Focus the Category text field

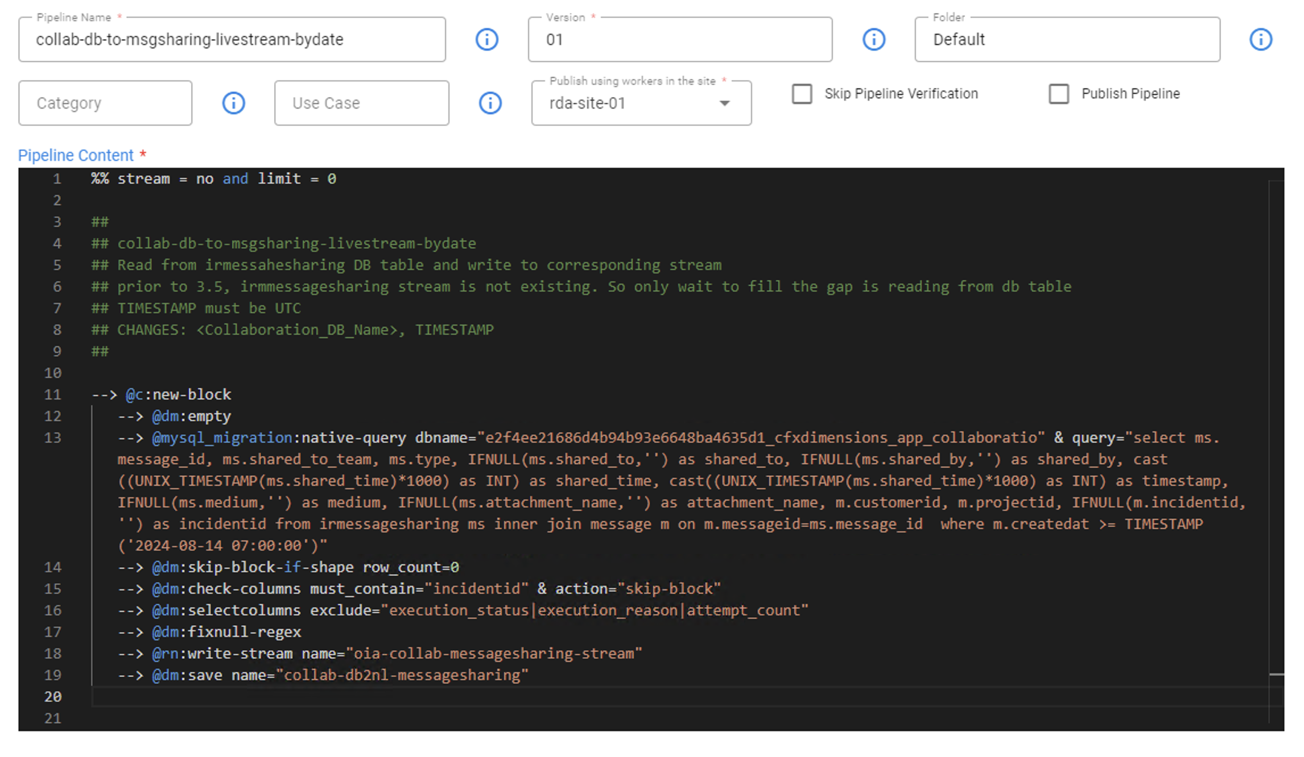pyautogui.click(x=105, y=103)
